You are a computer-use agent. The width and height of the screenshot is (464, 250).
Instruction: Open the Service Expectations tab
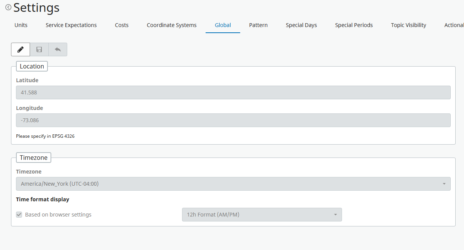[x=71, y=25]
